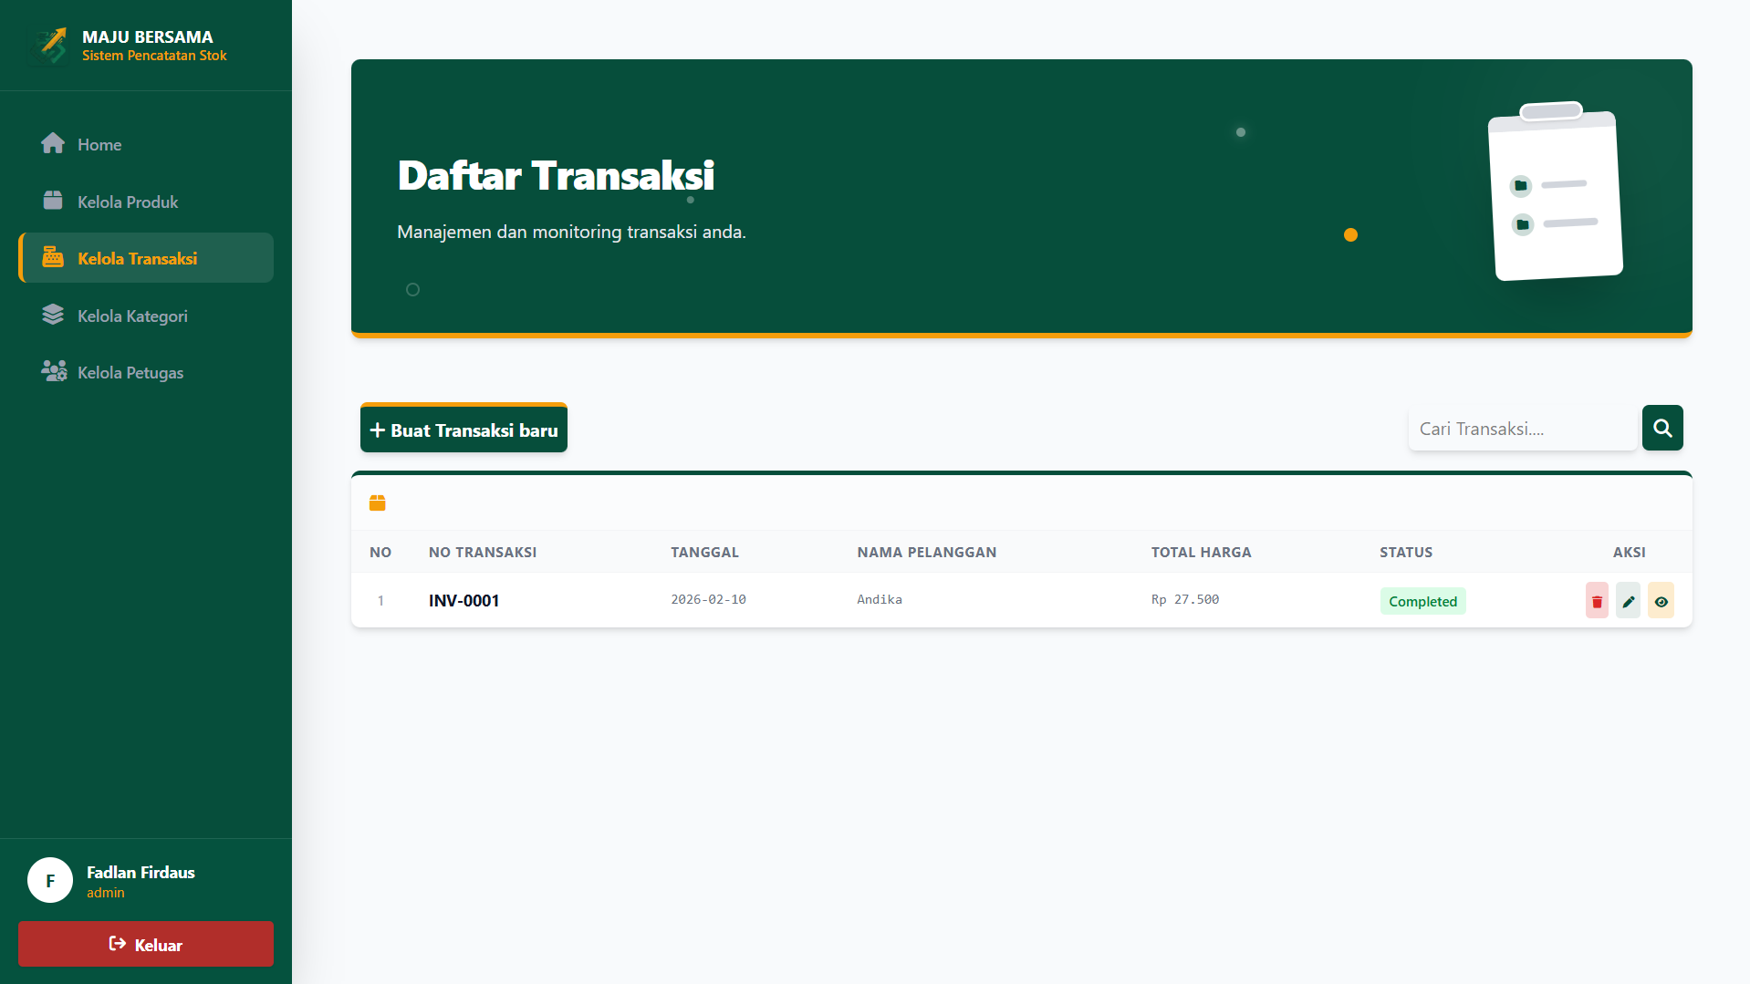
Task: Click total price Rp 27.500
Action: [1185, 600]
